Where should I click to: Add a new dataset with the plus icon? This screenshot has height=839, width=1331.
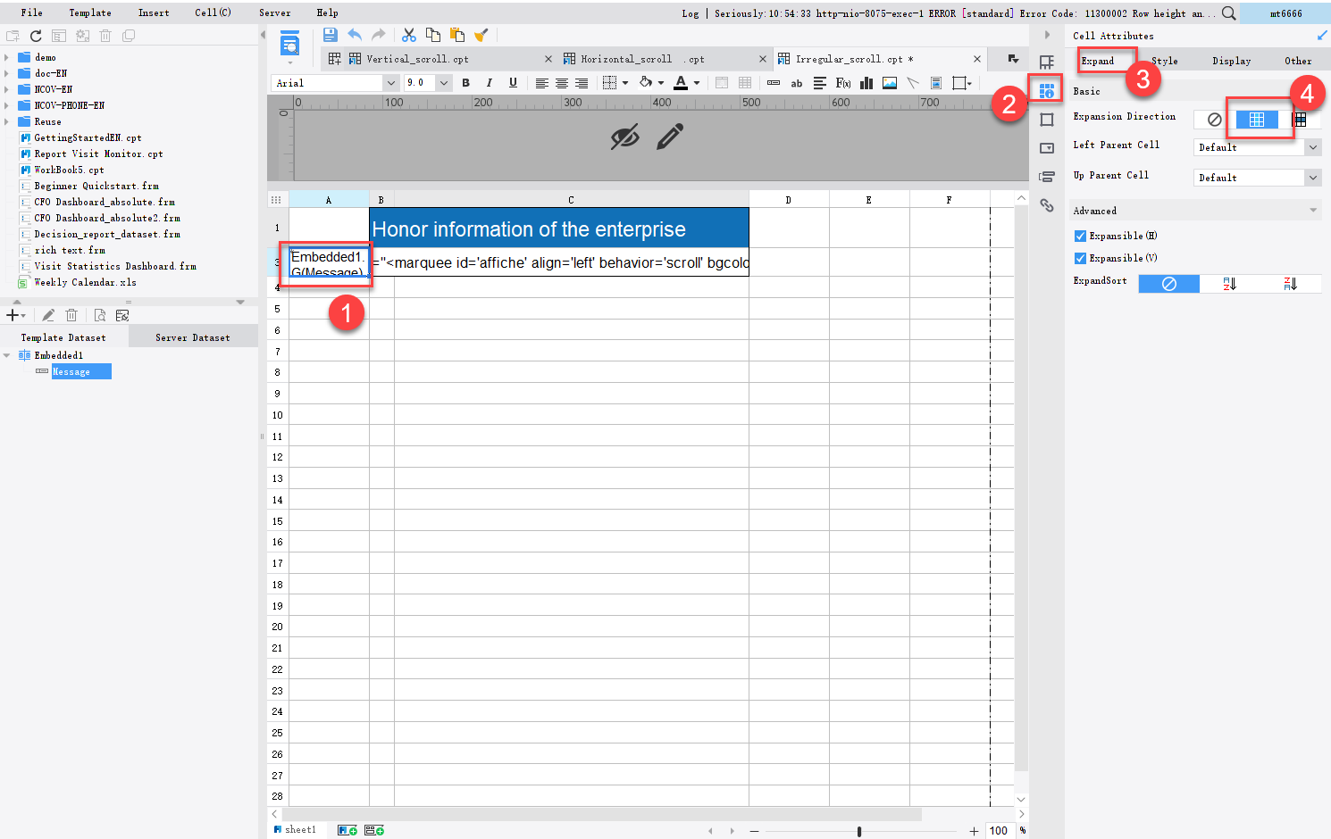(x=13, y=315)
